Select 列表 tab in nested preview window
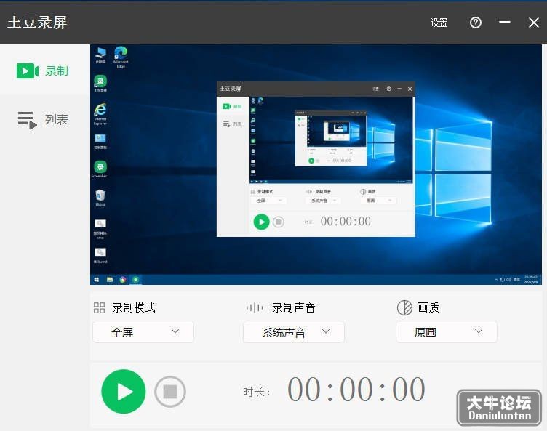 coord(233,124)
